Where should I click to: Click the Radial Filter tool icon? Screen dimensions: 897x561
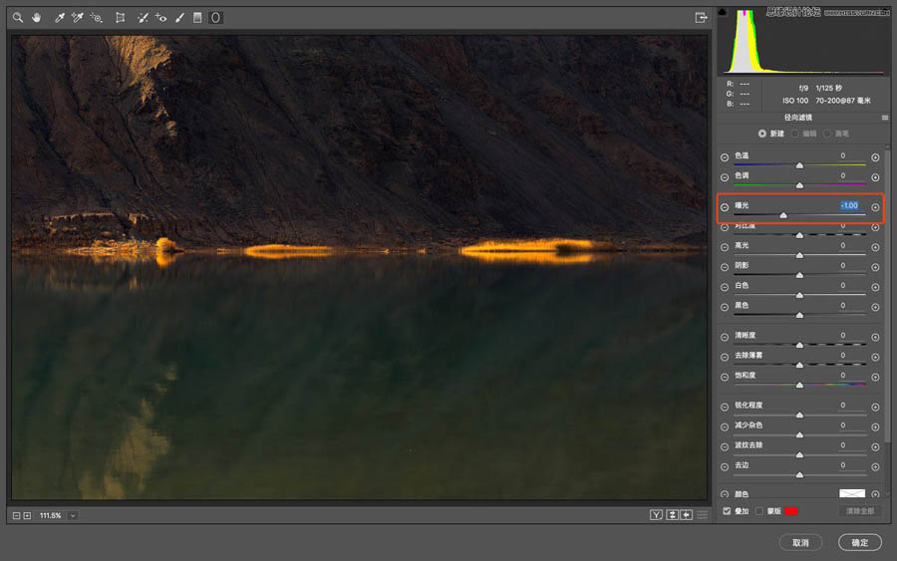coord(215,18)
